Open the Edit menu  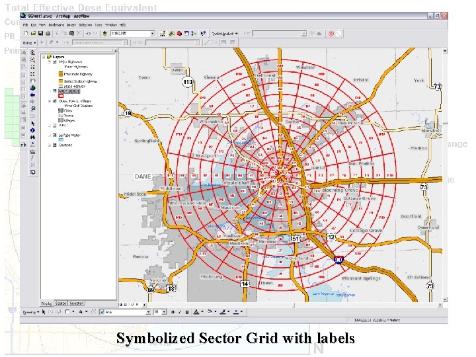point(34,25)
